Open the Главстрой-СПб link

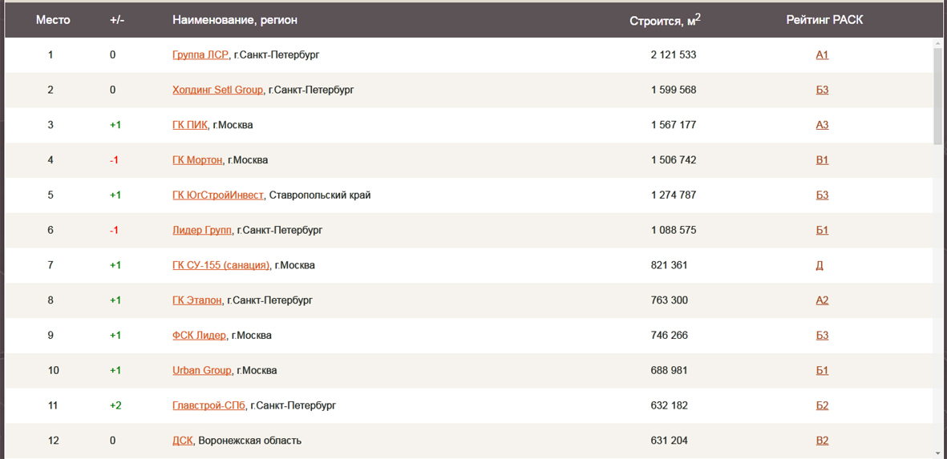[x=208, y=406]
